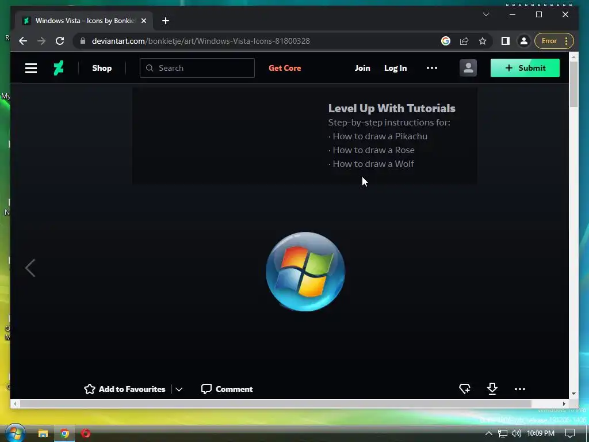Click 'How to draw a Wolf' text
589x442 pixels.
coord(373,164)
